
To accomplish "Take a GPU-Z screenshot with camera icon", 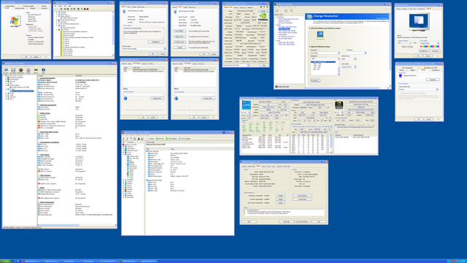I will [261, 7].
